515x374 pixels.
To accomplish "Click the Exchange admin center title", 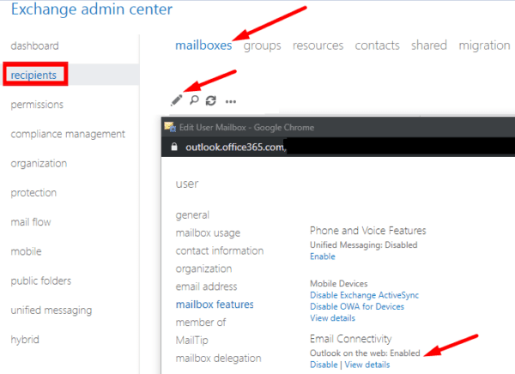I will 92,9.
